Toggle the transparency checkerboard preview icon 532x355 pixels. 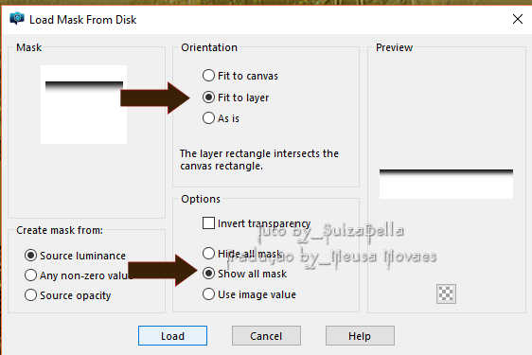point(446,293)
